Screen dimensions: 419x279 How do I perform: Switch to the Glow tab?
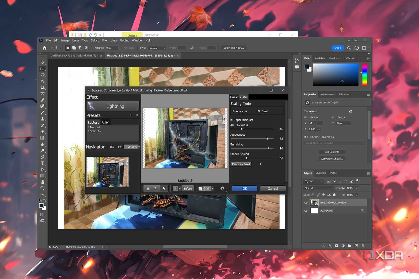244,97
